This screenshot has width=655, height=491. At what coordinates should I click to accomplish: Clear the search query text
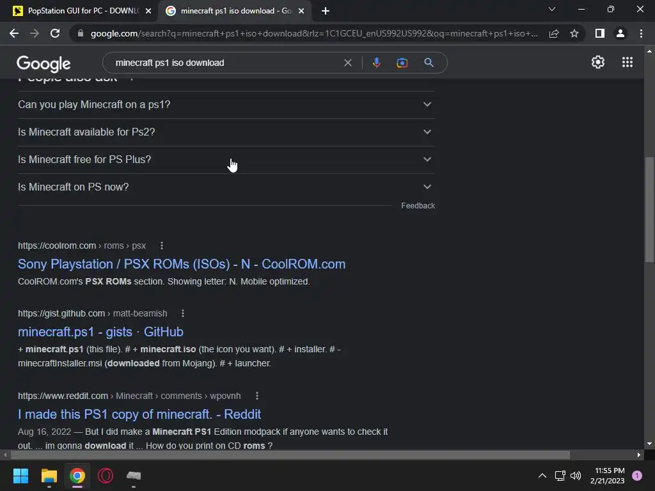click(347, 63)
